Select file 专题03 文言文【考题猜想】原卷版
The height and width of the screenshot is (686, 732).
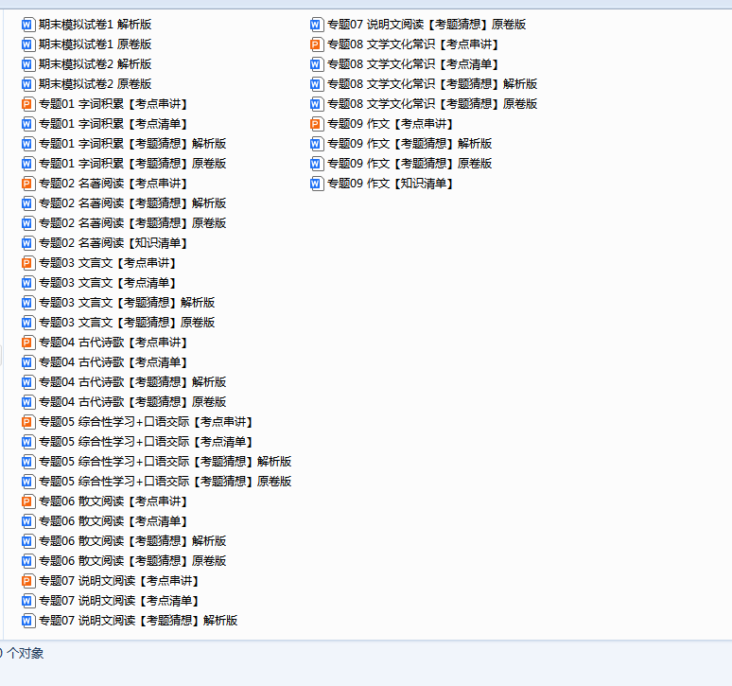127,323
